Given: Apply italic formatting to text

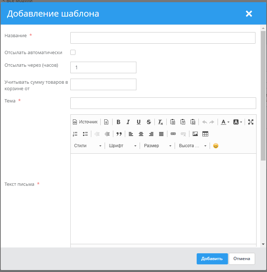Looking at the screenshot, I should click(128, 122).
